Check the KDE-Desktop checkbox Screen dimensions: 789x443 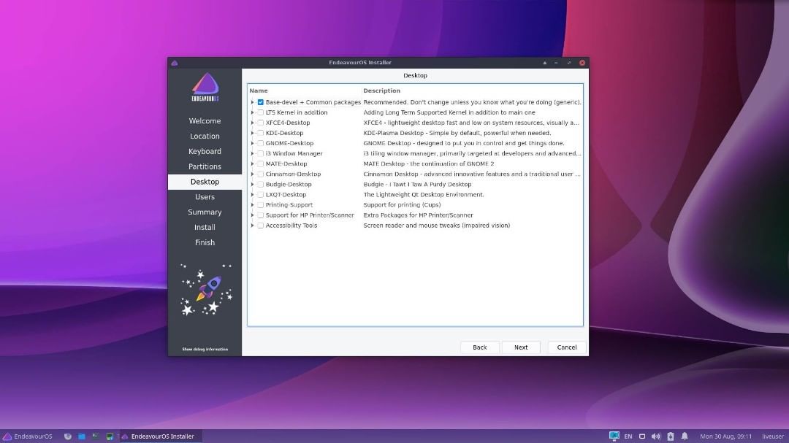pyautogui.click(x=261, y=134)
